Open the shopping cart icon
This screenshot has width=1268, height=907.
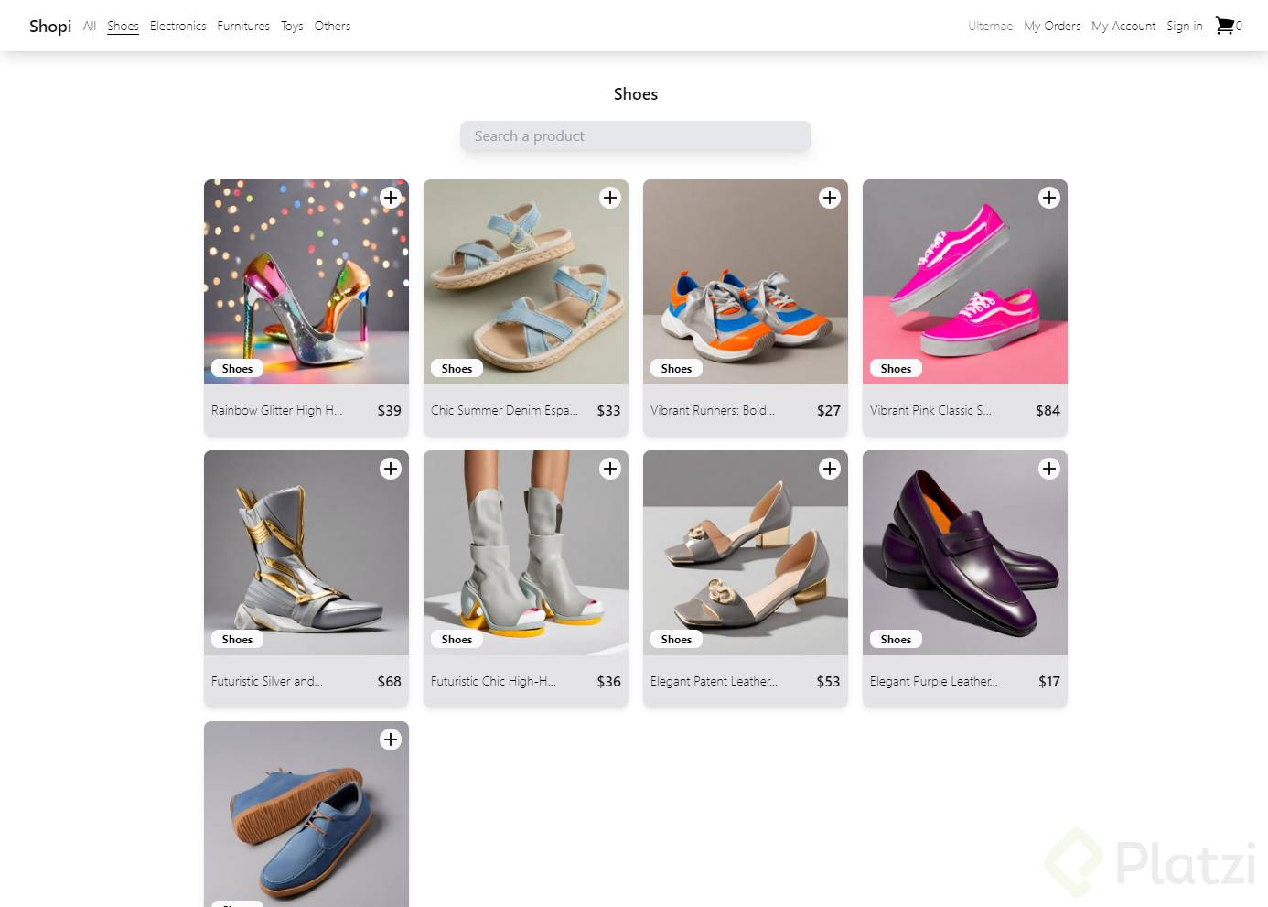pos(1224,26)
